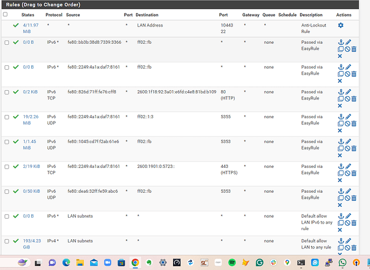Image resolution: width=370 pixels, height=270 pixels.
Task: Click the 'Rules (Drag to Change Order)' panel heading
Action: click(43, 5)
